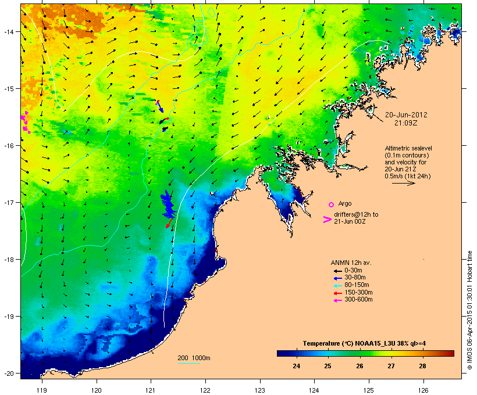Click the Temperature NOAA15_L3U colorbar title
Image resolution: width=477 pixels, height=395 pixels.
364,343
